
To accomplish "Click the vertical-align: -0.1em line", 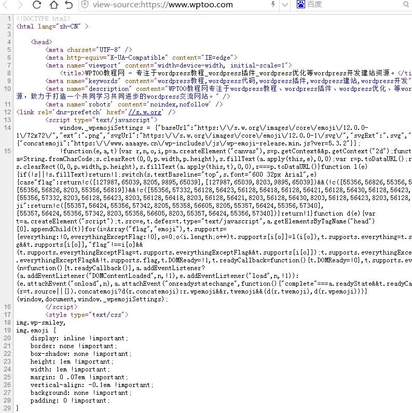I will point(92,385).
